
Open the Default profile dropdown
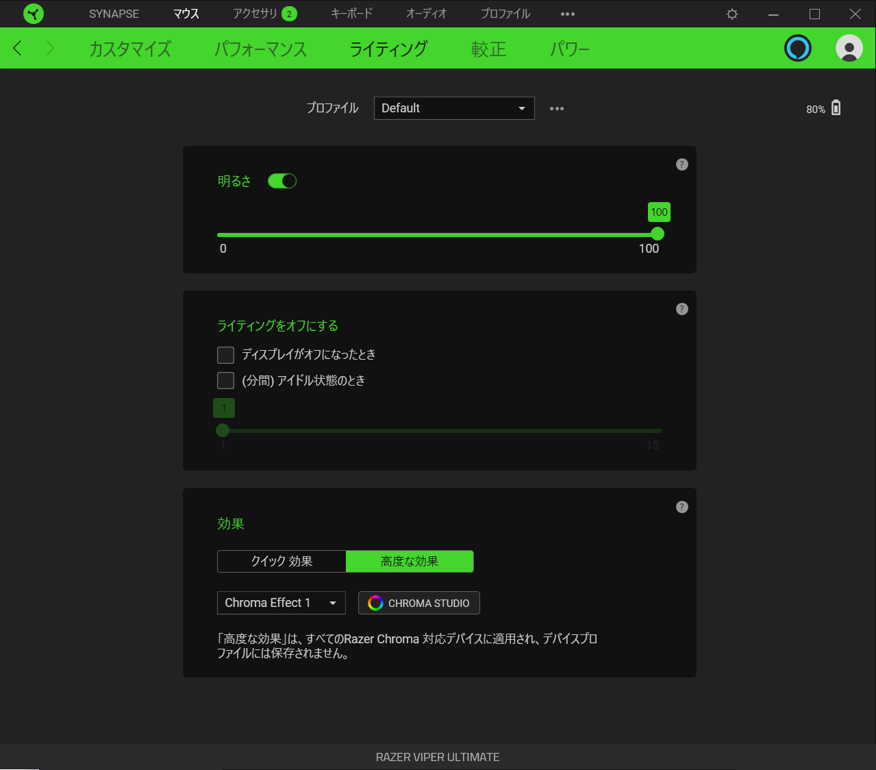pos(454,108)
